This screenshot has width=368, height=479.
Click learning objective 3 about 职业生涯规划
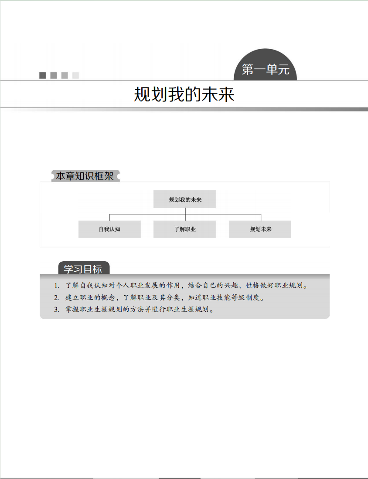point(134,309)
